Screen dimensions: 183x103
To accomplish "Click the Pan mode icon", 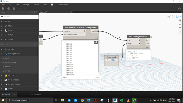I will click(x=180, y=32).
